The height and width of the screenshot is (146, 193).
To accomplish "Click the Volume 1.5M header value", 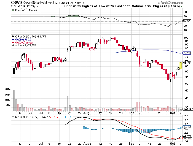I will point(141,6).
